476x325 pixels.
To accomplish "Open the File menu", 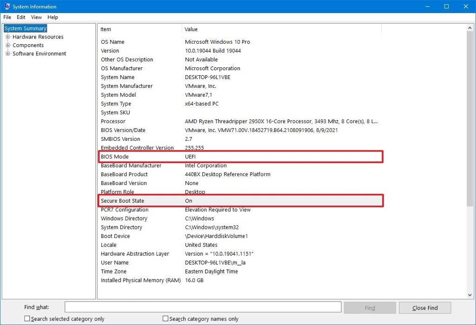I will (7, 17).
